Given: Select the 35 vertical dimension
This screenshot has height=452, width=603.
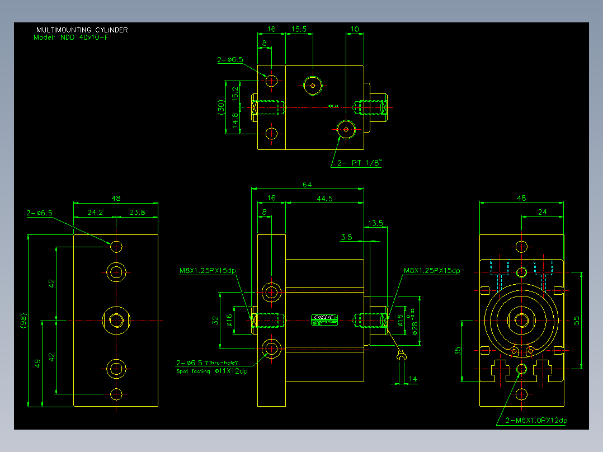Looking at the screenshot, I should pyautogui.click(x=457, y=351).
